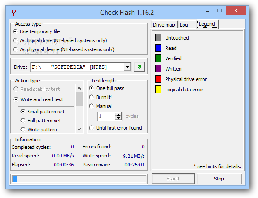Click the cycles number input field

[x=106, y=117]
